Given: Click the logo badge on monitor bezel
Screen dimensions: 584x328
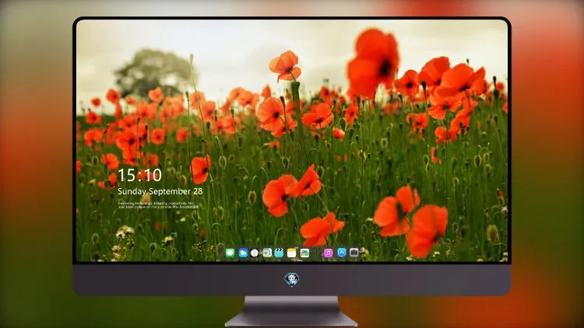Looking at the screenshot, I should (292, 279).
